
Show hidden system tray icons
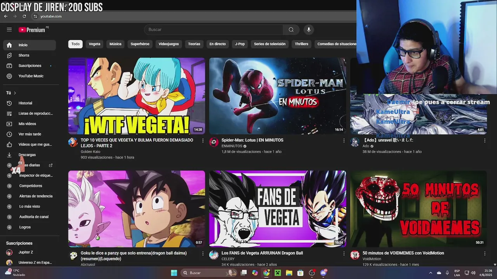pos(430,273)
